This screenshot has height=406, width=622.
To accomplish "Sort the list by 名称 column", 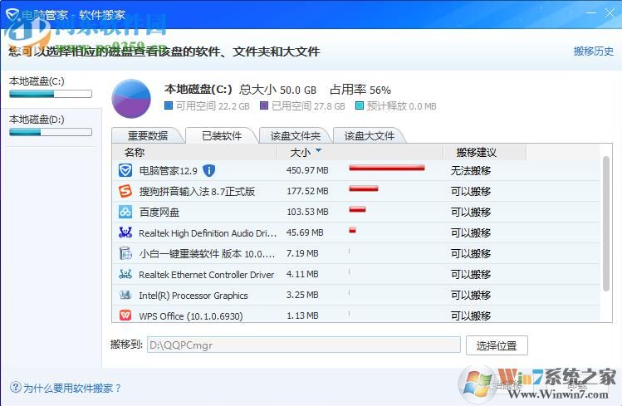I will pyautogui.click(x=135, y=152).
